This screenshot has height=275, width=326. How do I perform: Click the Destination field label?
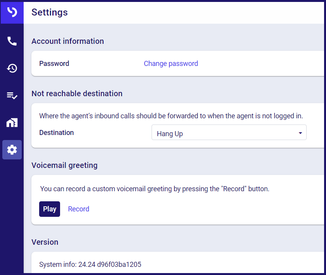57,133
